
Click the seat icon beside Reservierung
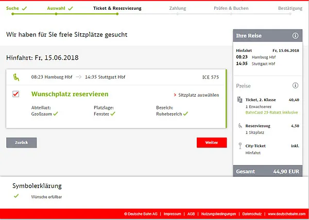pos(240,126)
